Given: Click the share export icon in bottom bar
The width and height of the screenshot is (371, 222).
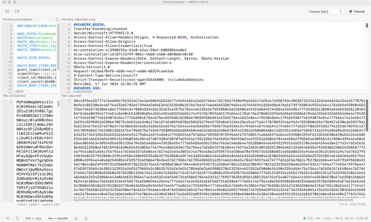Looking at the screenshot, I should [86, 218].
